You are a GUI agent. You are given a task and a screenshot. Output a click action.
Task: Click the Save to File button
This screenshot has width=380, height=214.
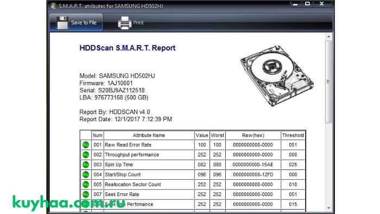coord(76,22)
